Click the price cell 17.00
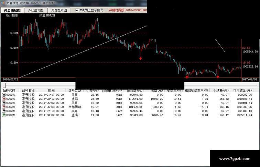Image resolution: width=260 pixels, height=167 pixels. [x=95, y=115]
